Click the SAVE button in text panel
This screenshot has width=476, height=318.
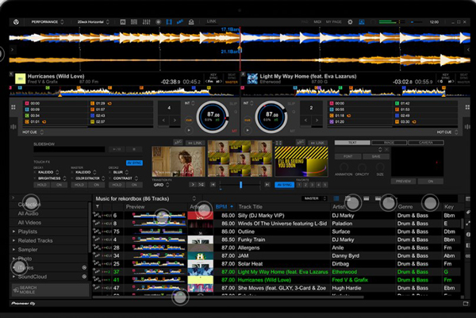click(x=376, y=156)
